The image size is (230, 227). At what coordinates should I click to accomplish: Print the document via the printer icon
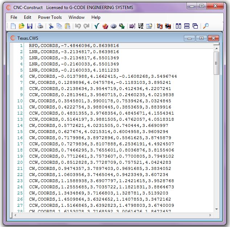tap(40, 26)
